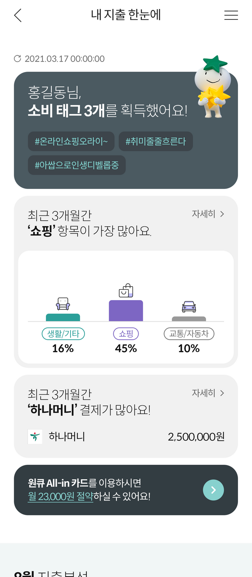
Task: Expand 자세히 for 3-month category details
Action: coord(208,213)
